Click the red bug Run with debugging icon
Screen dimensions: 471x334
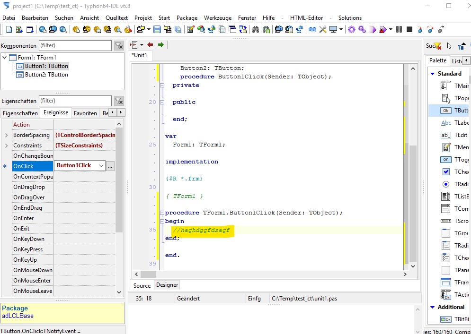click(x=382, y=30)
